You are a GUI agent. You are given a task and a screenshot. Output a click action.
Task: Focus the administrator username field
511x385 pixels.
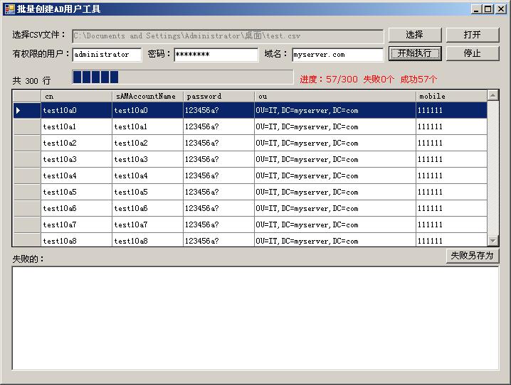(x=107, y=55)
